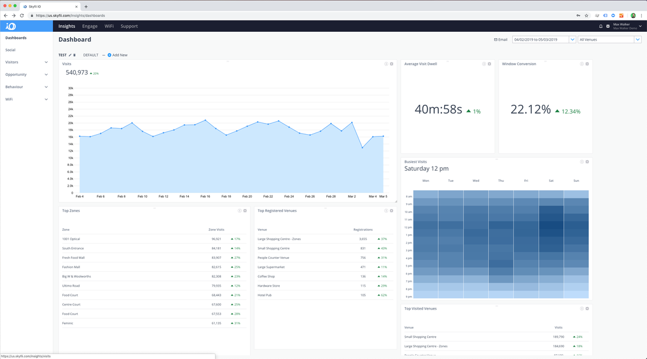Open the gear icon on Busiest Visits widget
Screen dimensions: 647x359
click(x=586, y=161)
